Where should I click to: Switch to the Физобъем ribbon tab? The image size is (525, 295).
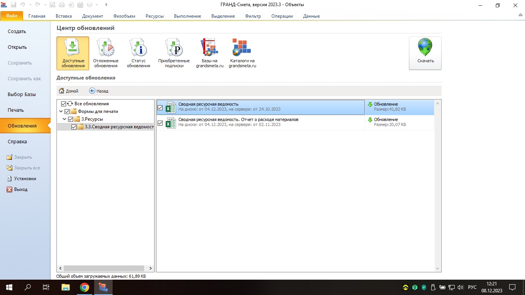point(124,16)
